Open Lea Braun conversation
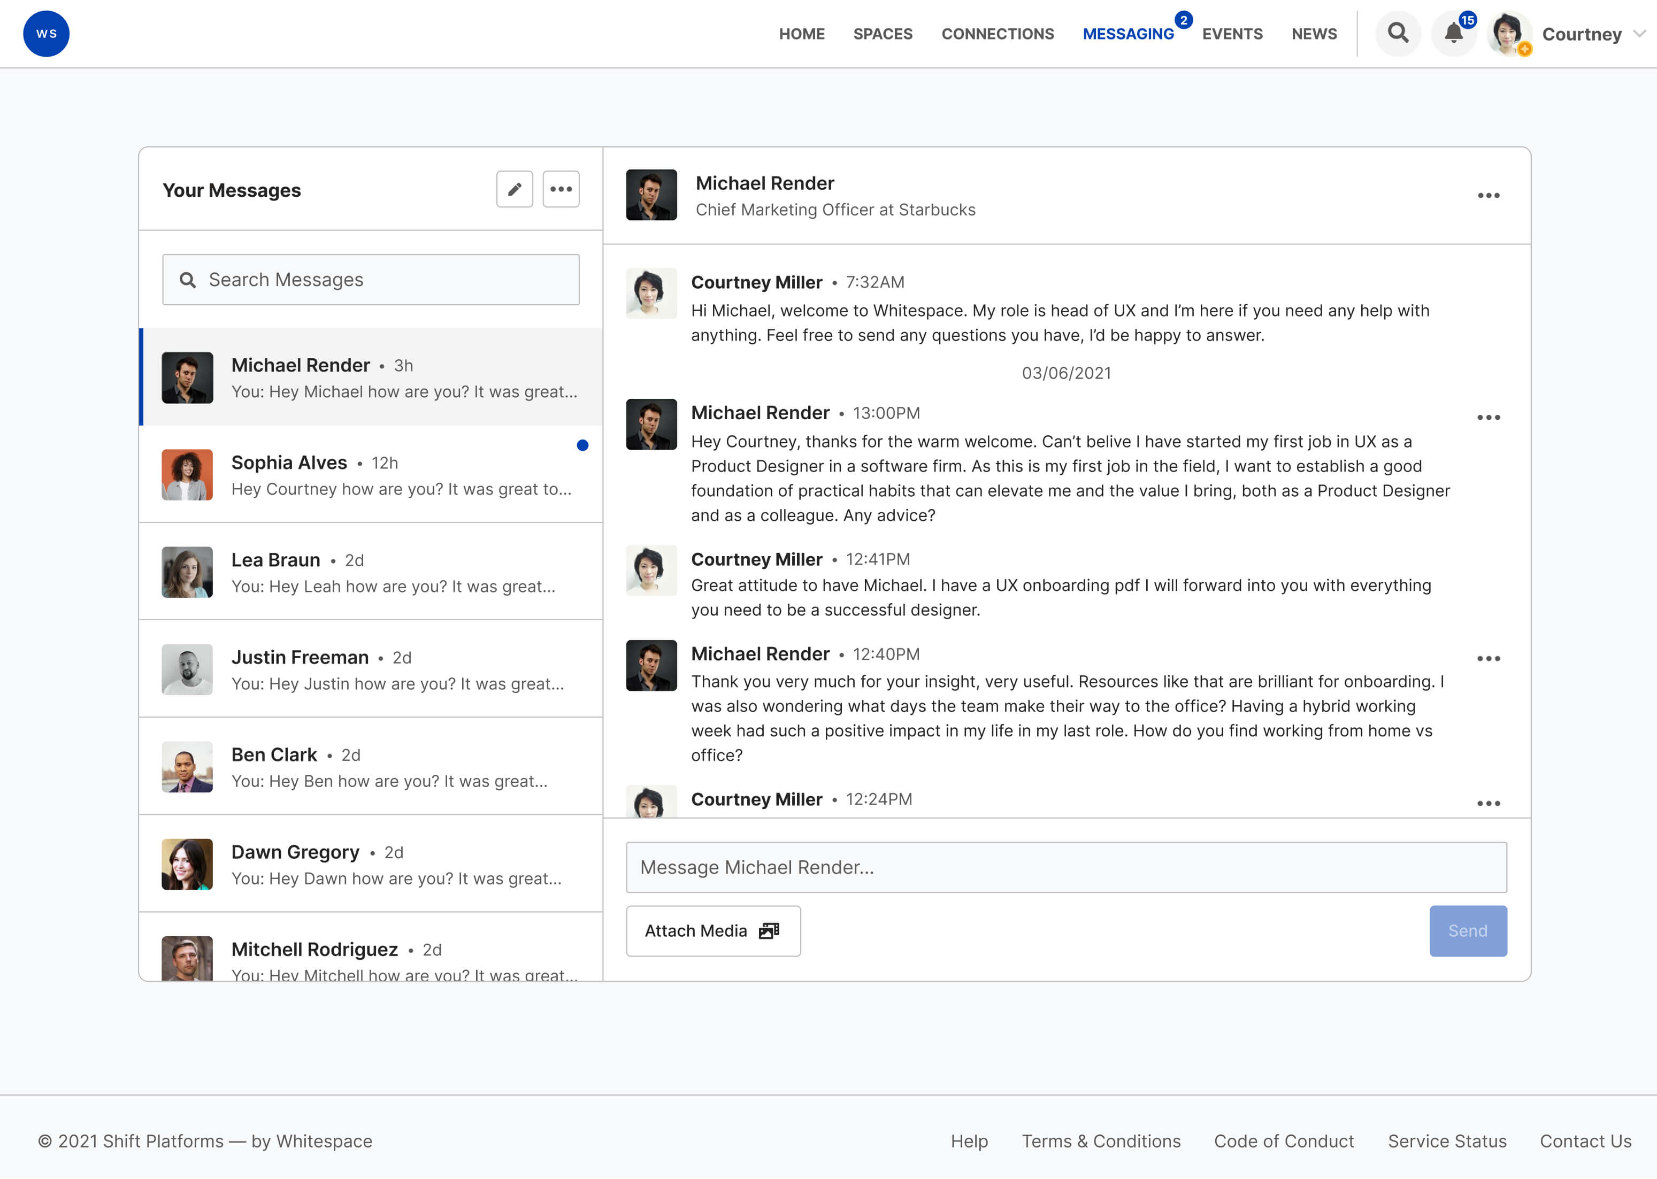1657x1179 pixels. point(370,572)
